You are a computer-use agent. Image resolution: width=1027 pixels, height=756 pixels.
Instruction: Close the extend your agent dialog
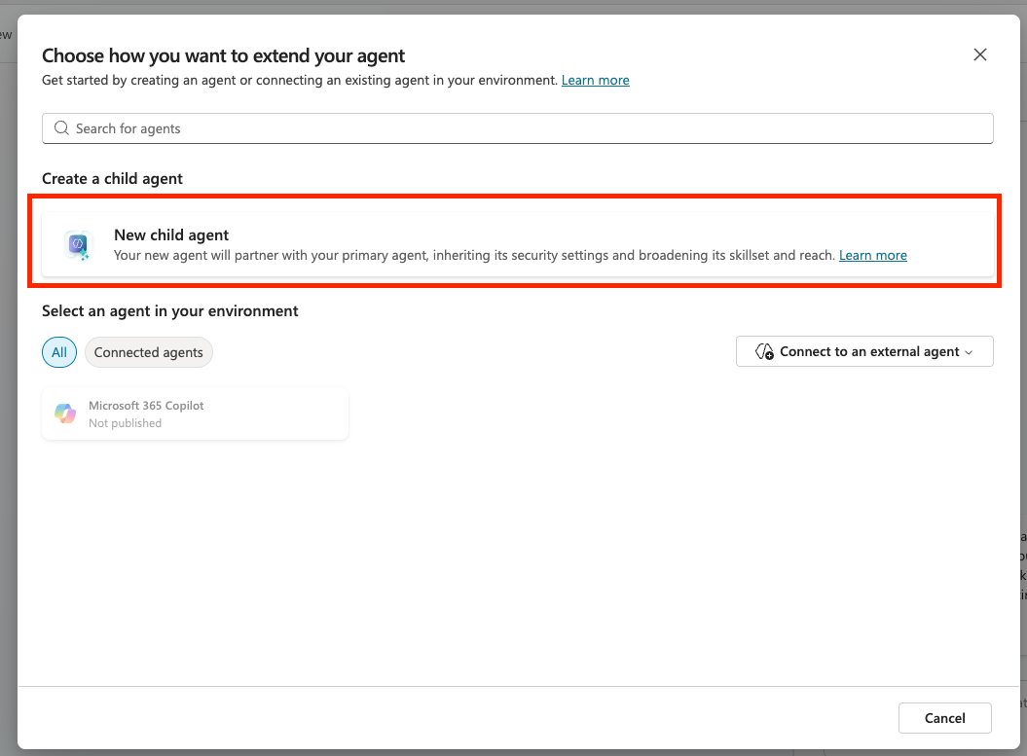[x=980, y=54]
